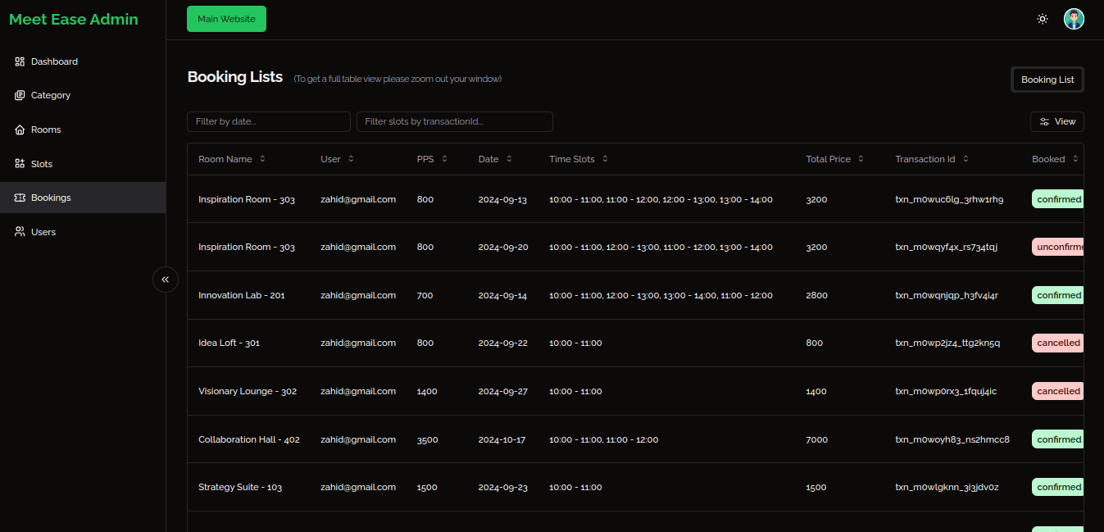1104x532 pixels.
Task: Click the Filter by date field
Action: tap(268, 121)
